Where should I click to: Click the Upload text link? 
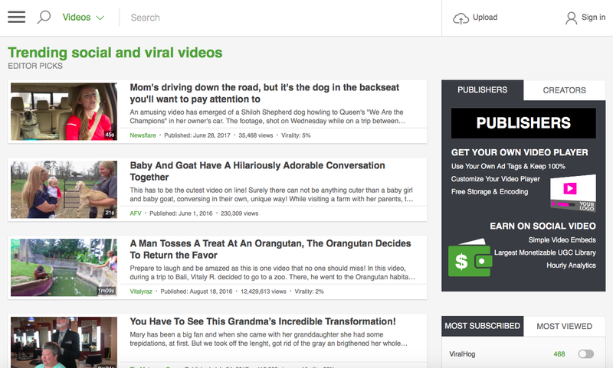[x=485, y=17]
